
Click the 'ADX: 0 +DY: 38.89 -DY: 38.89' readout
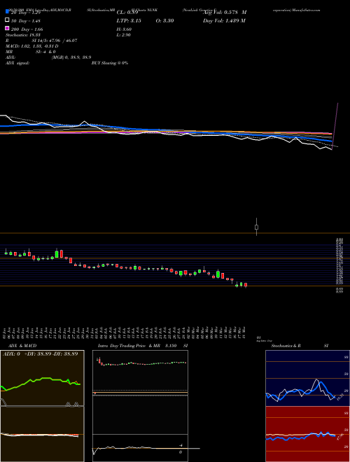(x=41, y=353)
